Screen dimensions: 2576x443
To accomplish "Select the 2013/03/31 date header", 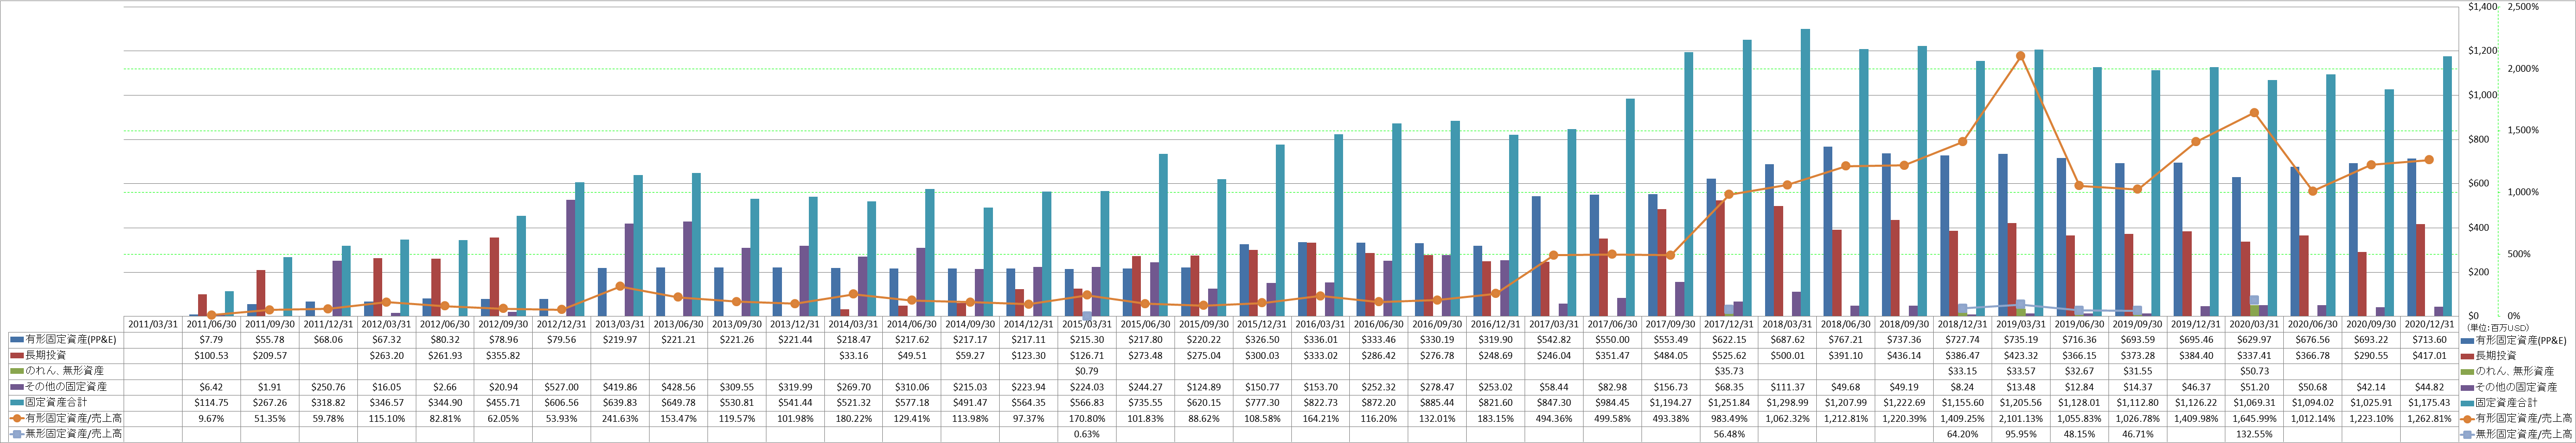I will click(x=620, y=324).
